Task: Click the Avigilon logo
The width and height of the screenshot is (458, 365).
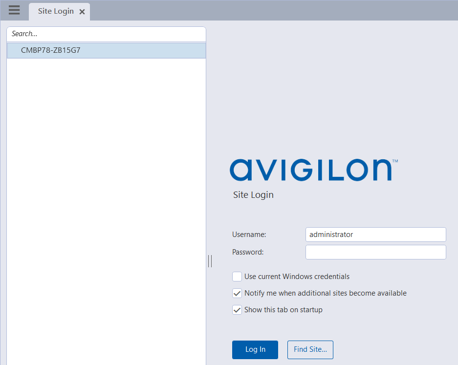Action: (313, 169)
